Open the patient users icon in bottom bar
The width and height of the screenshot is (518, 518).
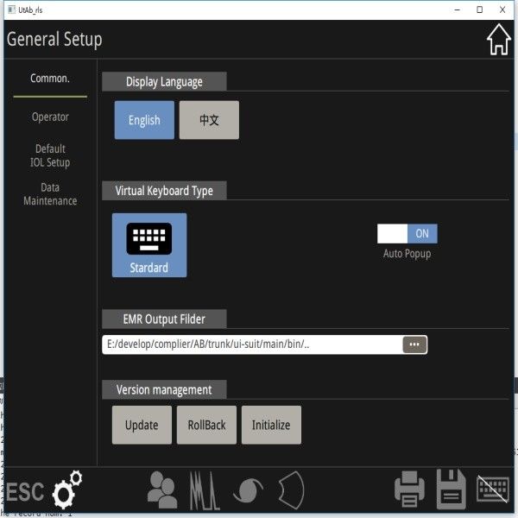[161, 490]
